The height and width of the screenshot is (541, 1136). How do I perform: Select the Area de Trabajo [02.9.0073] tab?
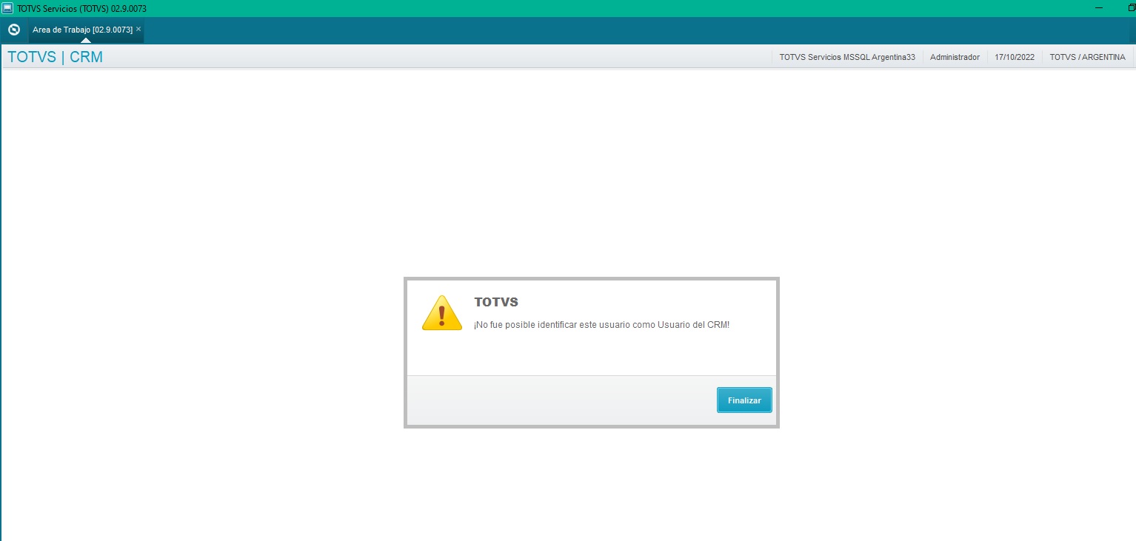pos(86,30)
